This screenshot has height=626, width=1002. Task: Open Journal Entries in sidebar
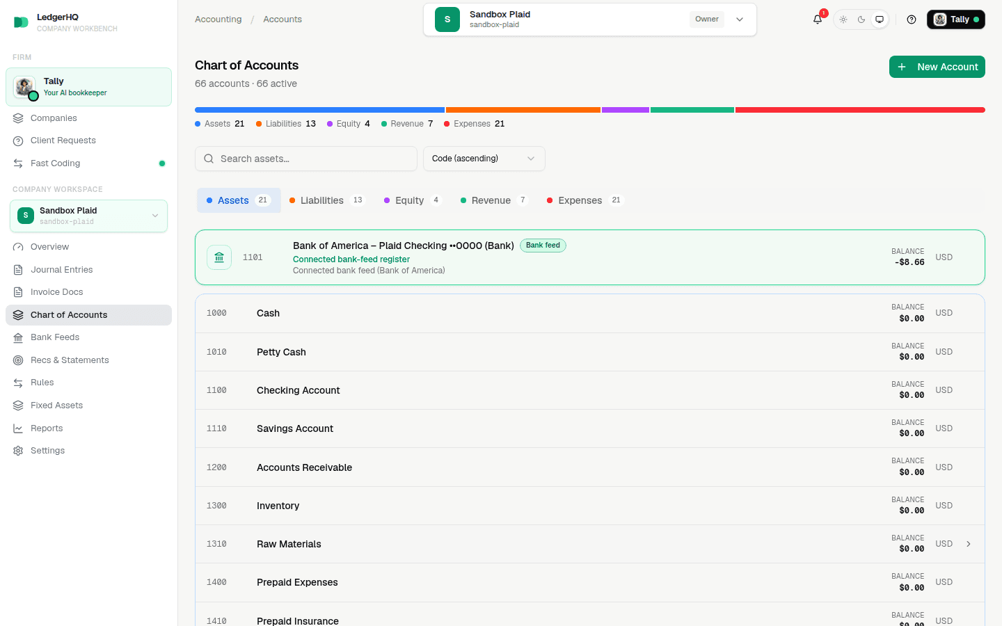click(88, 270)
